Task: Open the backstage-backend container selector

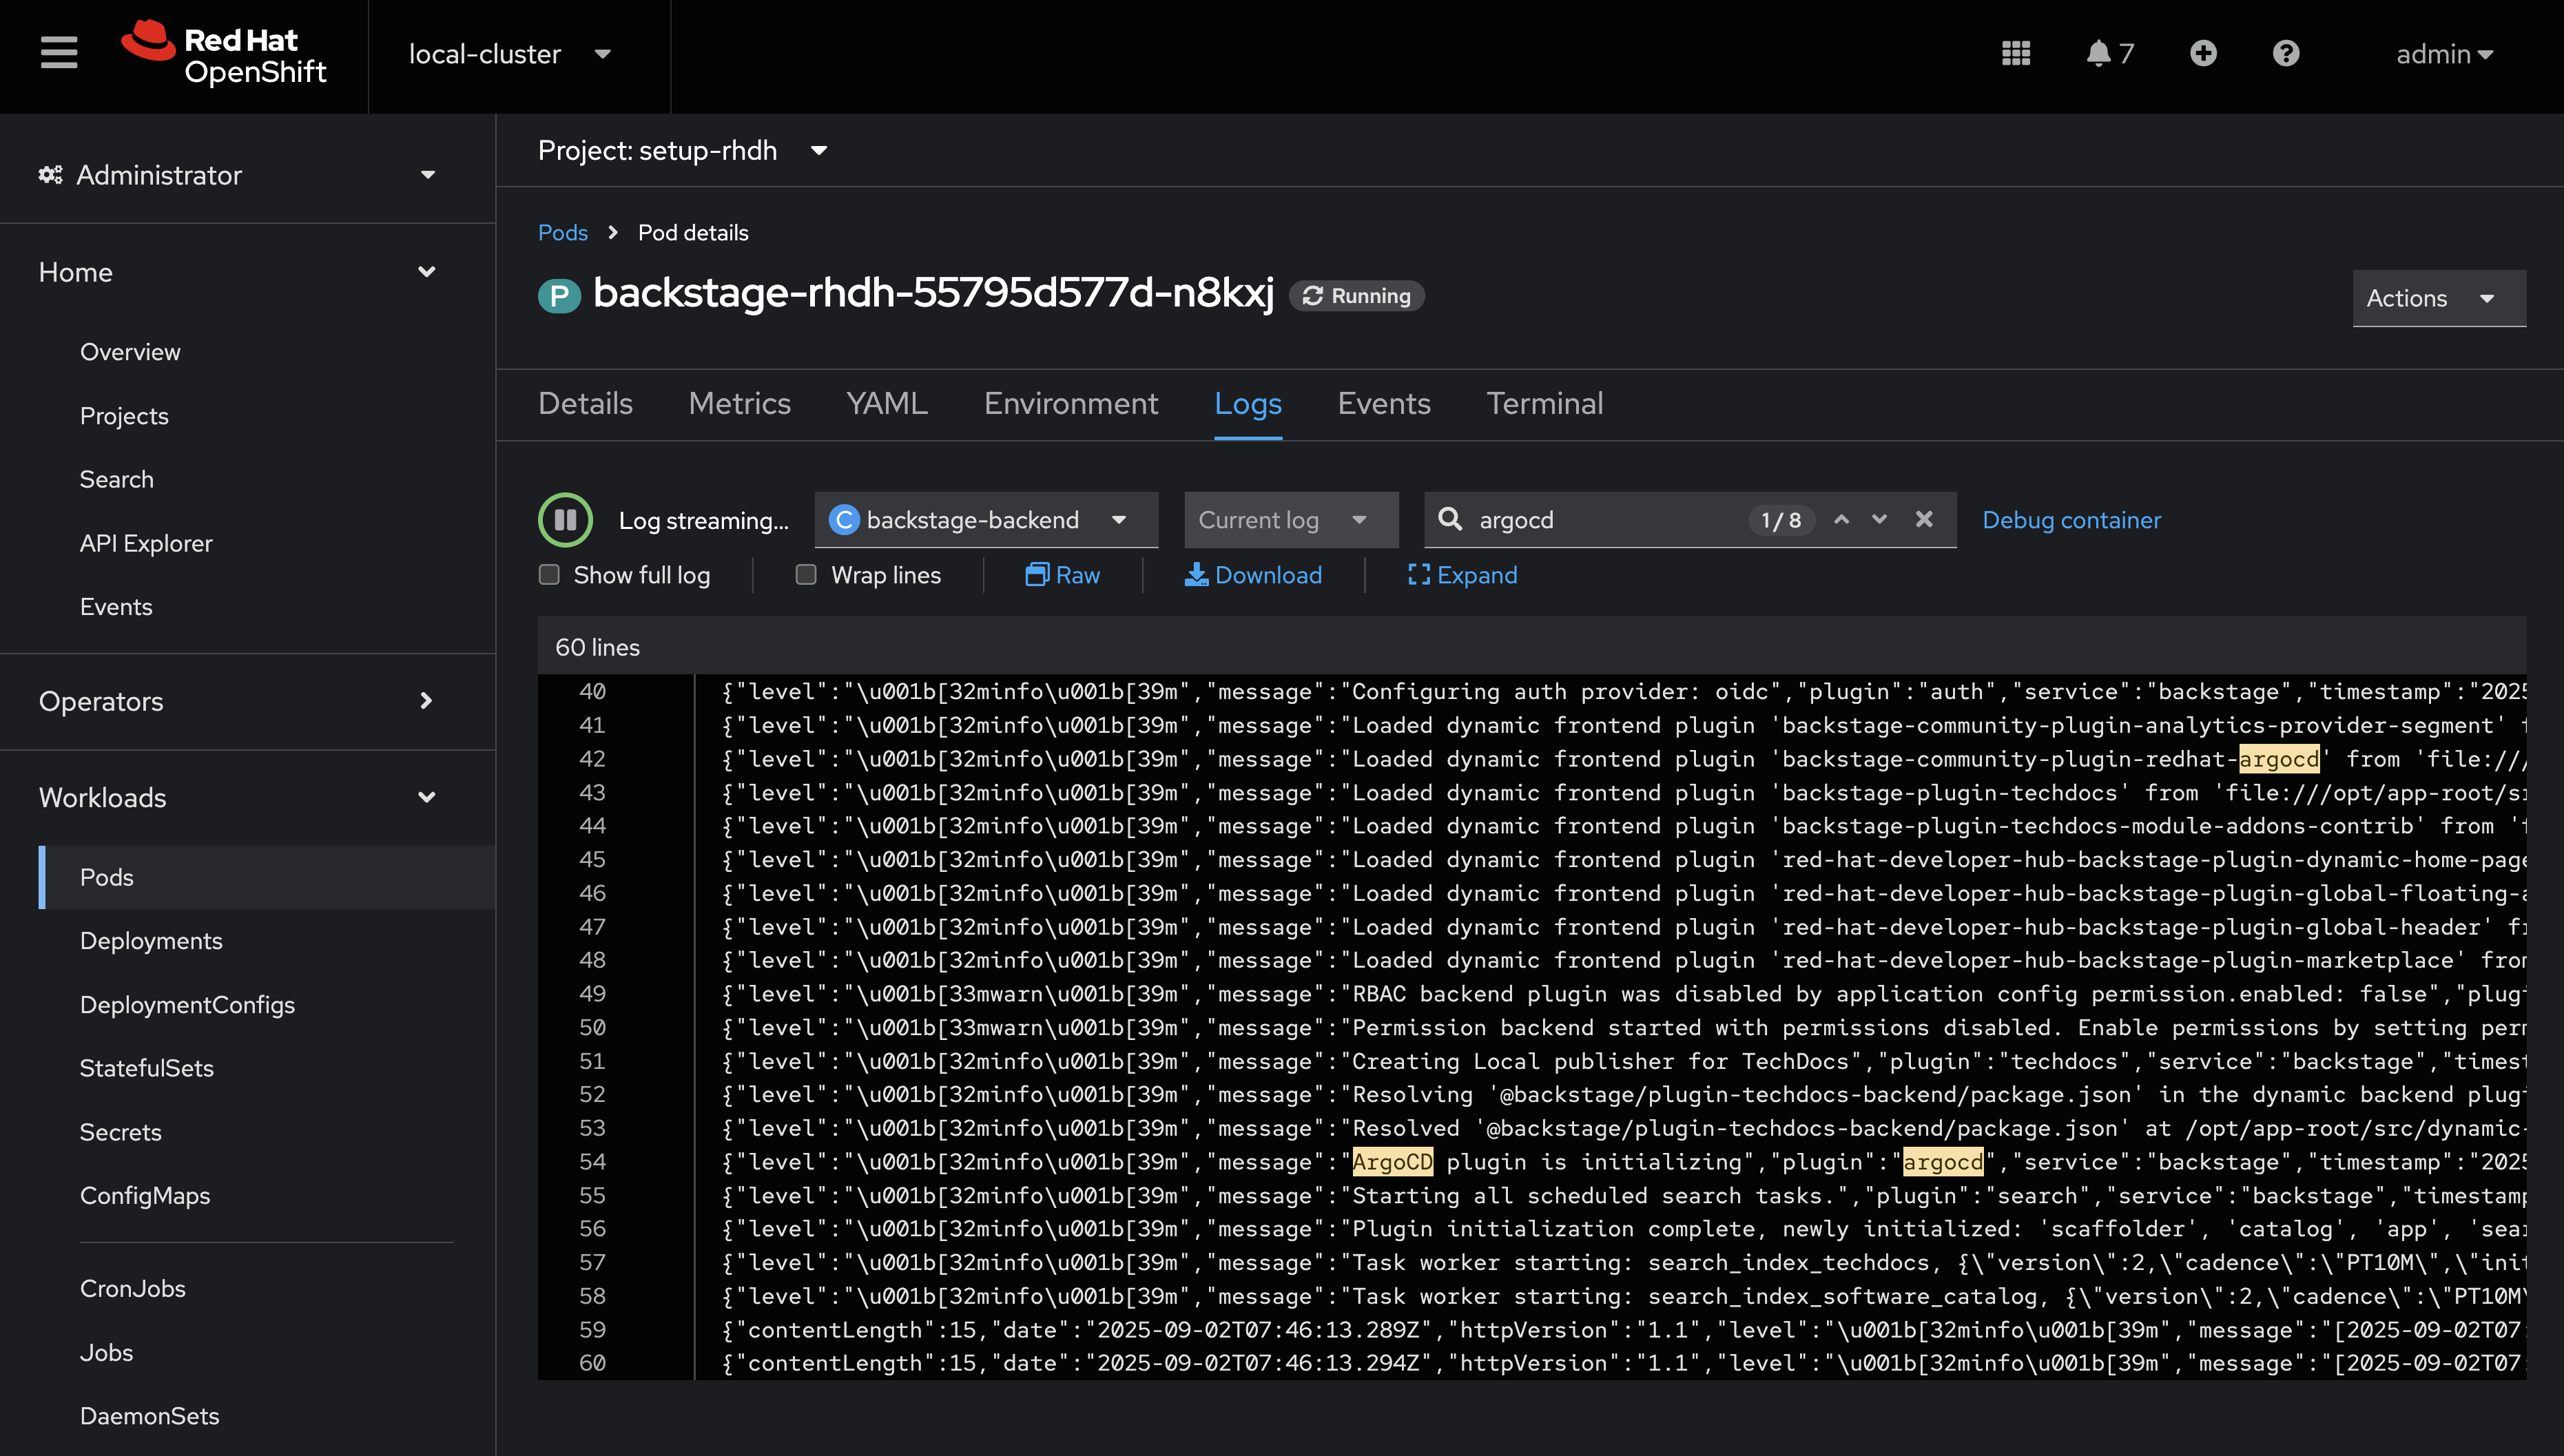Action: tap(986, 520)
